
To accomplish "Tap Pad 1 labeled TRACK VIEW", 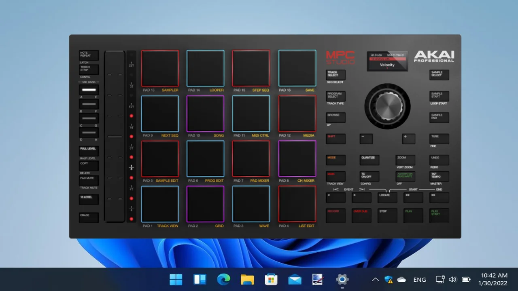I will (x=160, y=204).
